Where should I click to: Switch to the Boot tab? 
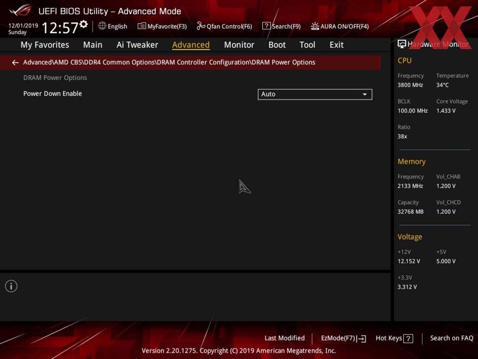click(x=277, y=45)
